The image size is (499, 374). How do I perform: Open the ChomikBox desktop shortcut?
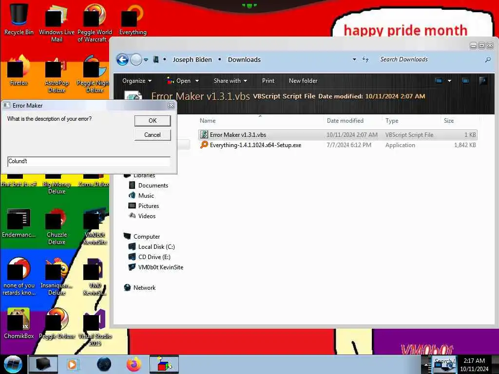tap(19, 323)
